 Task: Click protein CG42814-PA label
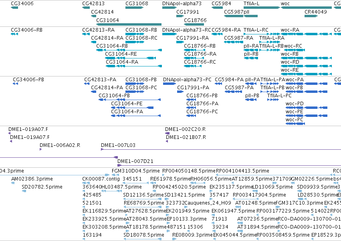(107, 88)
